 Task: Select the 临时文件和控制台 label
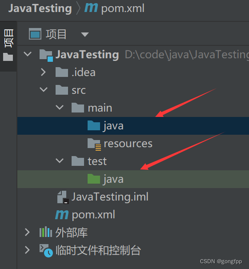[98, 250]
